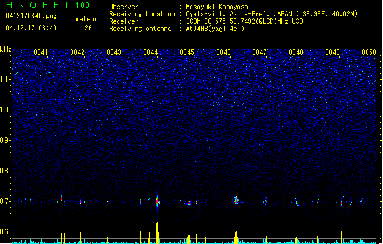Click the bright meteor echo just after 0846

pyautogui.click(x=236, y=200)
